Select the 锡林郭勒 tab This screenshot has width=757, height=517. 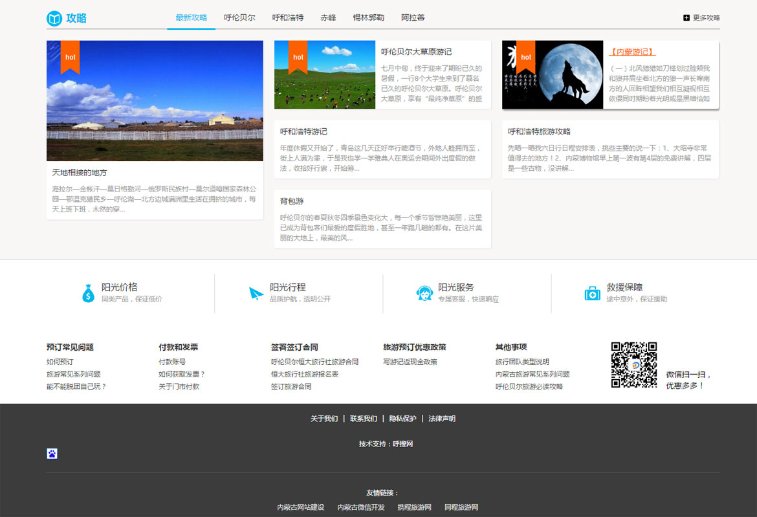point(368,18)
